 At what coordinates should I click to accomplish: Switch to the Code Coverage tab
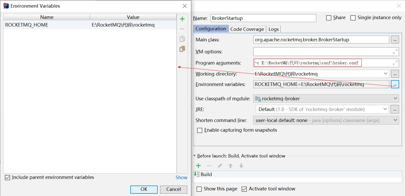click(247, 29)
